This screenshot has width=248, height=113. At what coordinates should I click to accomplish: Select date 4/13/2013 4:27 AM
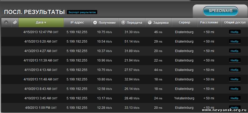click(x=41, y=51)
